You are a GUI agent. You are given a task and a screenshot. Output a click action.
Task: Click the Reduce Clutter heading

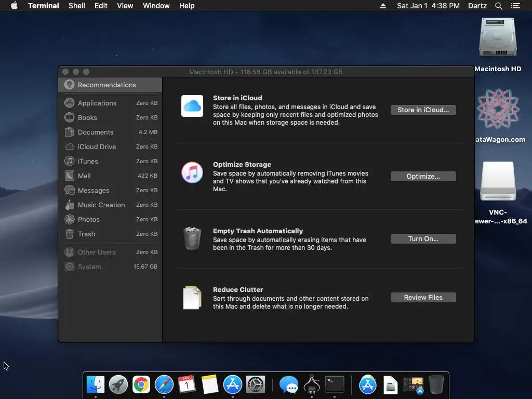coord(238,290)
